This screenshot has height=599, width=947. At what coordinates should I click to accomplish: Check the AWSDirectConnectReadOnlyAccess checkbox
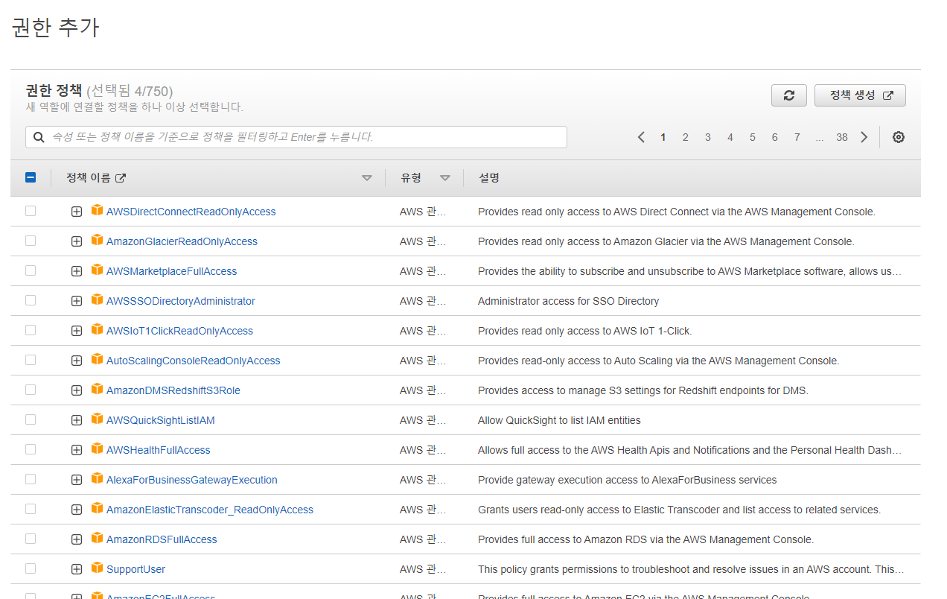pos(31,211)
